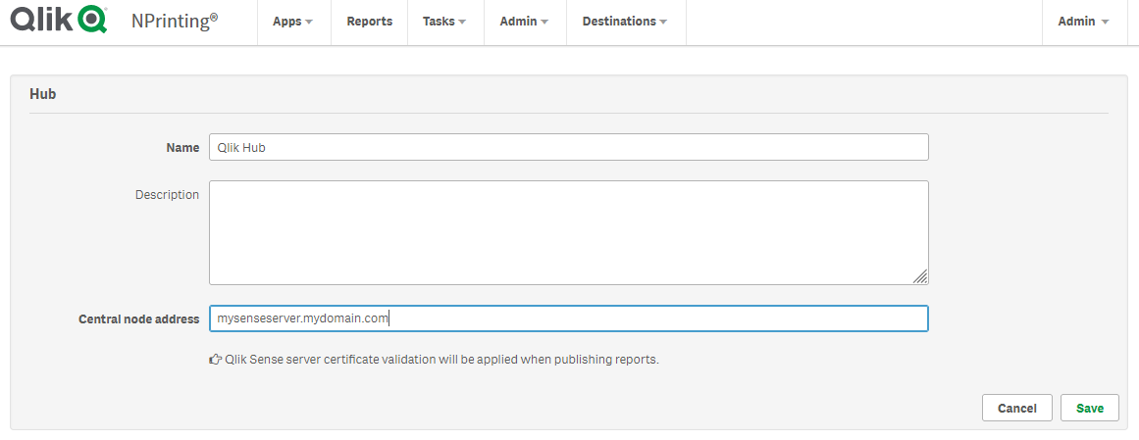Screen dimensions: 1139x440
Task: Click the NPrinting brand name
Action: (175, 21)
